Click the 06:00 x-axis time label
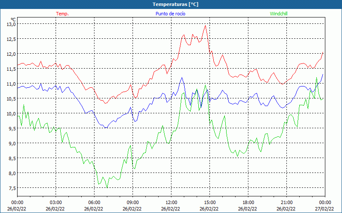Viewport: 342px width, 213px height. [94, 203]
